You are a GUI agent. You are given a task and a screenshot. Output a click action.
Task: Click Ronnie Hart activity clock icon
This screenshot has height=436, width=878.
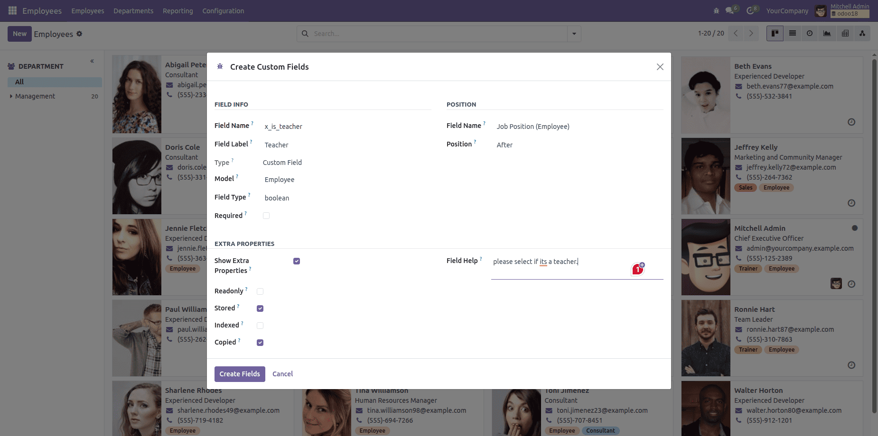[x=851, y=365]
